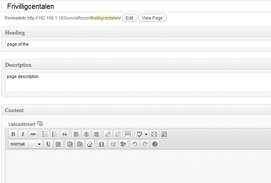Image resolution: width=271 pixels, height=183 pixels.
Task: Click the 'Upload/Insert' label text
Action: (22, 124)
